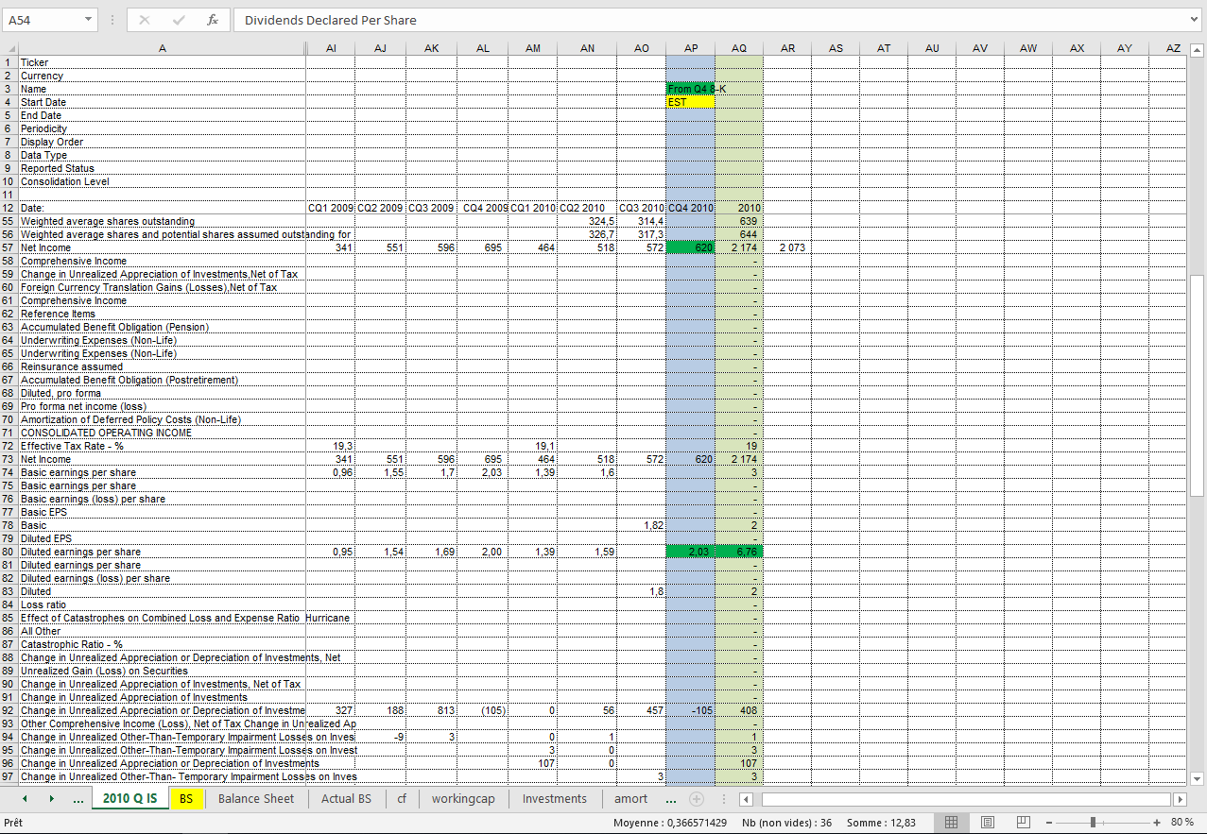Click the 'Weighted average shares outstanding' label
1207x834 pixels.
(x=108, y=221)
